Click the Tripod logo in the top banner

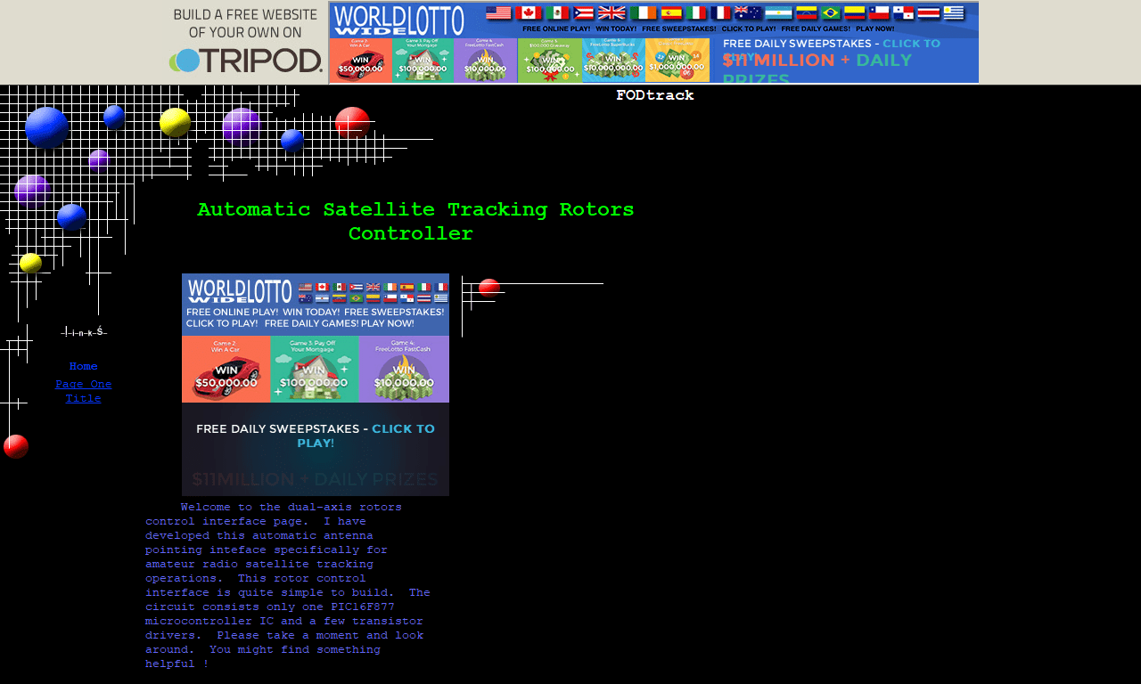[246, 60]
